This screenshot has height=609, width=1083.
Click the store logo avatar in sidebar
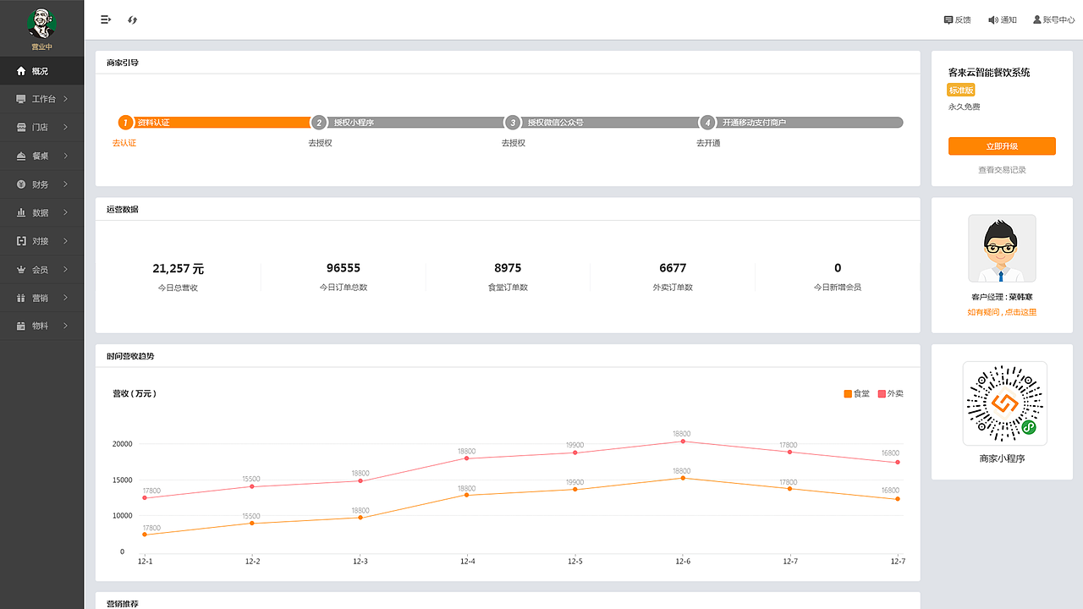click(41, 23)
